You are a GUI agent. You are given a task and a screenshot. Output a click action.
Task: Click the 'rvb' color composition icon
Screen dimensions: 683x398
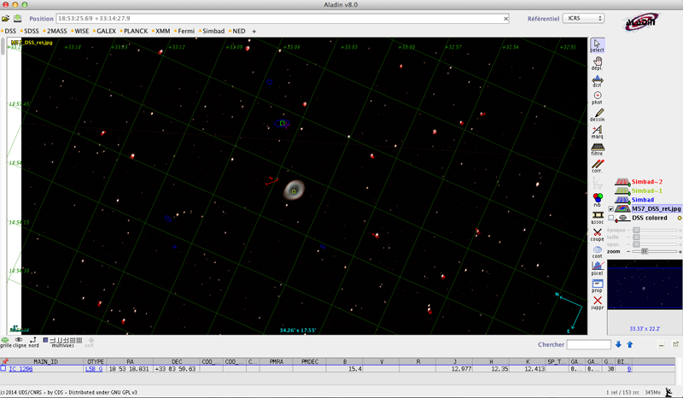597,199
